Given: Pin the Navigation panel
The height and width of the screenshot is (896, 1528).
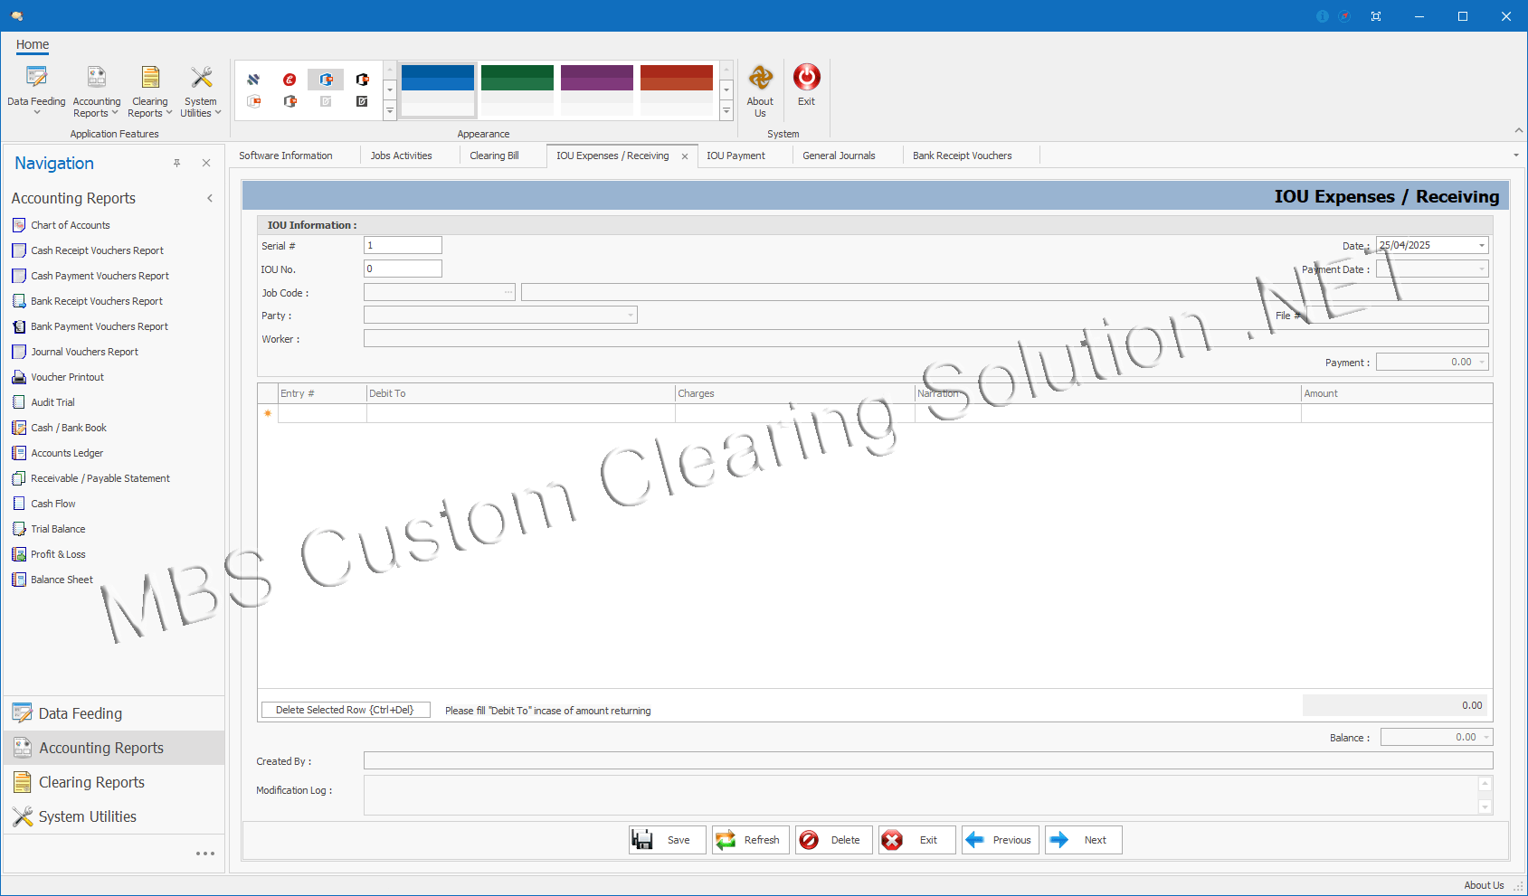Looking at the screenshot, I should (x=176, y=163).
